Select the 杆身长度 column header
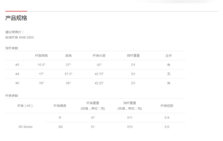Viewport: 223px width, 141px height. point(99,56)
